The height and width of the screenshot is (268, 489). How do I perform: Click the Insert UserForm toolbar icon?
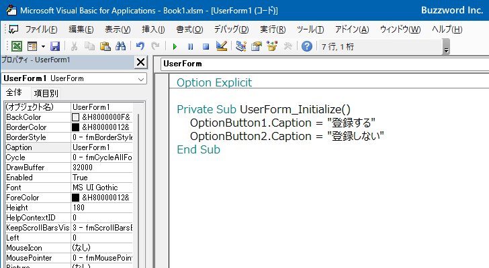[32, 47]
